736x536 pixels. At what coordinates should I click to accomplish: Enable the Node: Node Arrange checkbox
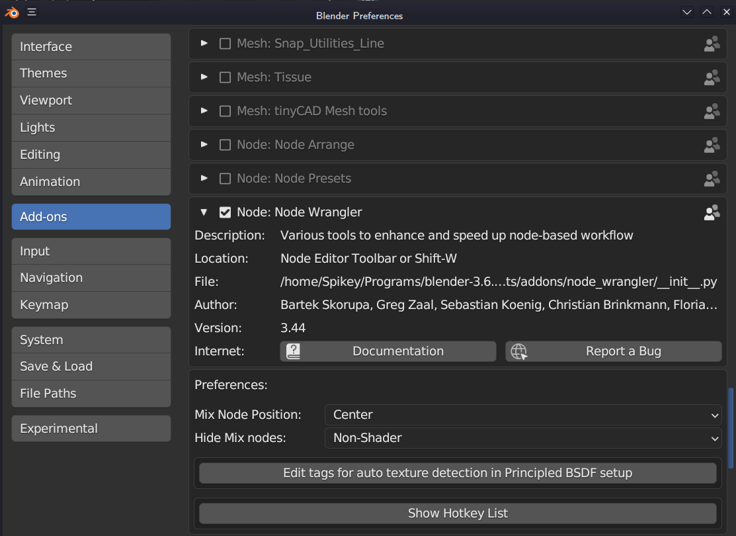[225, 145]
